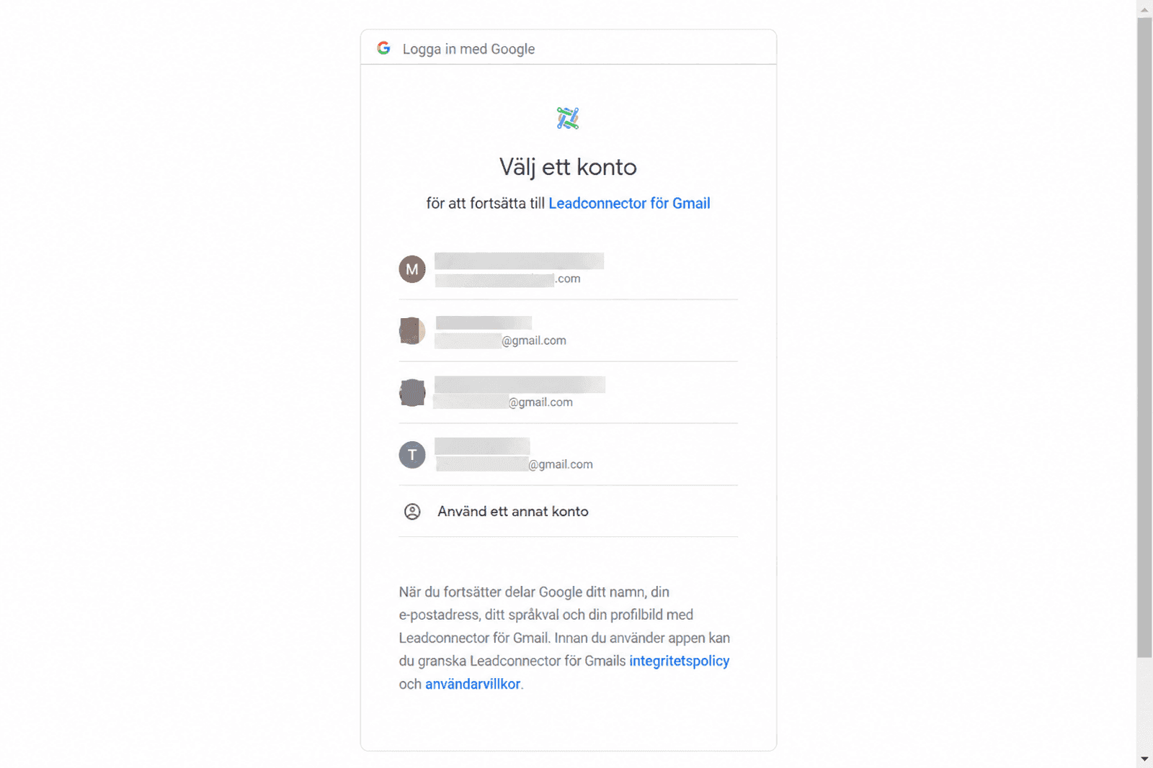This screenshot has width=1153, height=768.
Task: Click the 'Logga in med Google' header
Action: (x=468, y=49)
